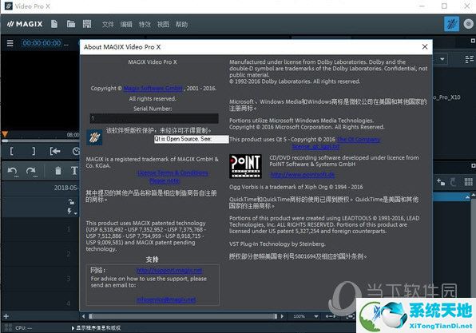Click the timeline scroll left arrow
This screenshot has width=476, height=333.
point(84,316)
